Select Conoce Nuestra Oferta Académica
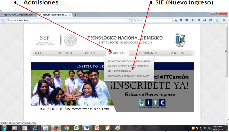The height and width of the screenshot is (132, 229). [x=129, y=66]
